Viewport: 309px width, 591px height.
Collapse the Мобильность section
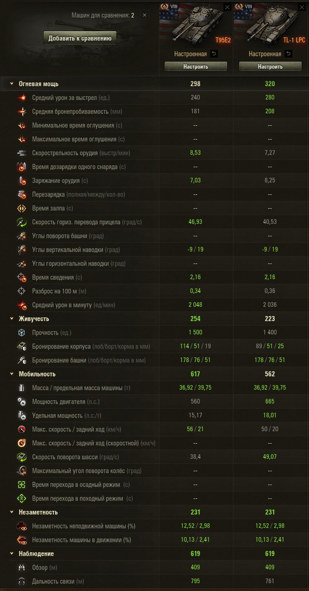(12, 374)
